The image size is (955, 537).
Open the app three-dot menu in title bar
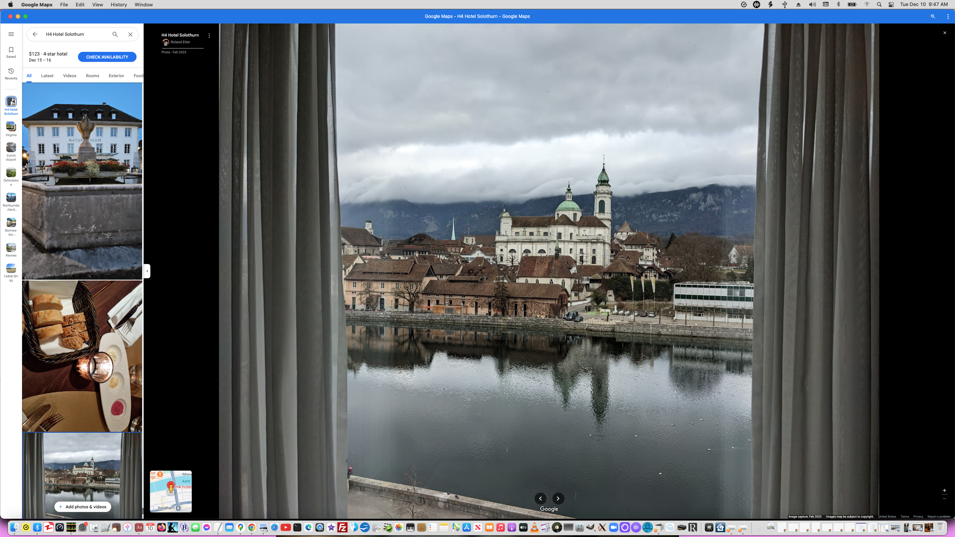tap(948, 16)
